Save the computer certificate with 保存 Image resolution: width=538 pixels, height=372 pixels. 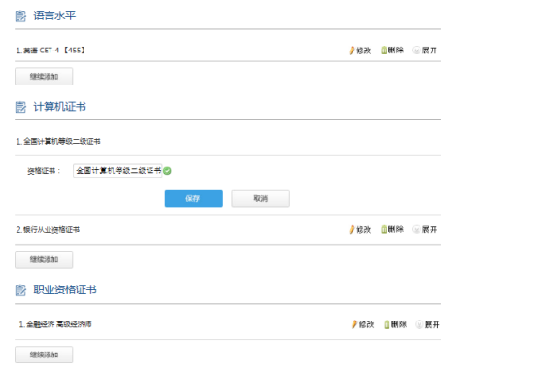194,199
